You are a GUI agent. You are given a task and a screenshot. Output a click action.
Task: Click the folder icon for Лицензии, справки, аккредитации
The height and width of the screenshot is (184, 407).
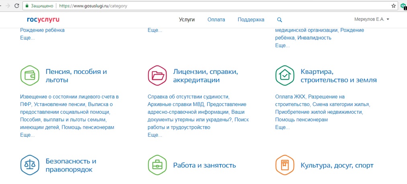coord(157,76)
